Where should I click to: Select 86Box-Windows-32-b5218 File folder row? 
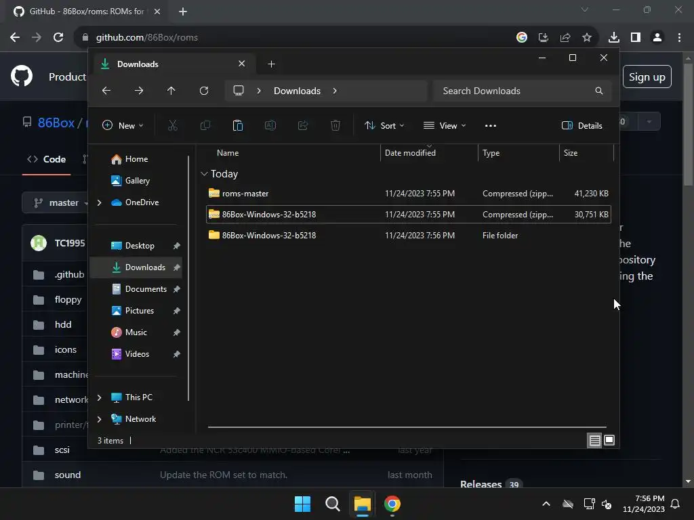click(x=409, y=235)
